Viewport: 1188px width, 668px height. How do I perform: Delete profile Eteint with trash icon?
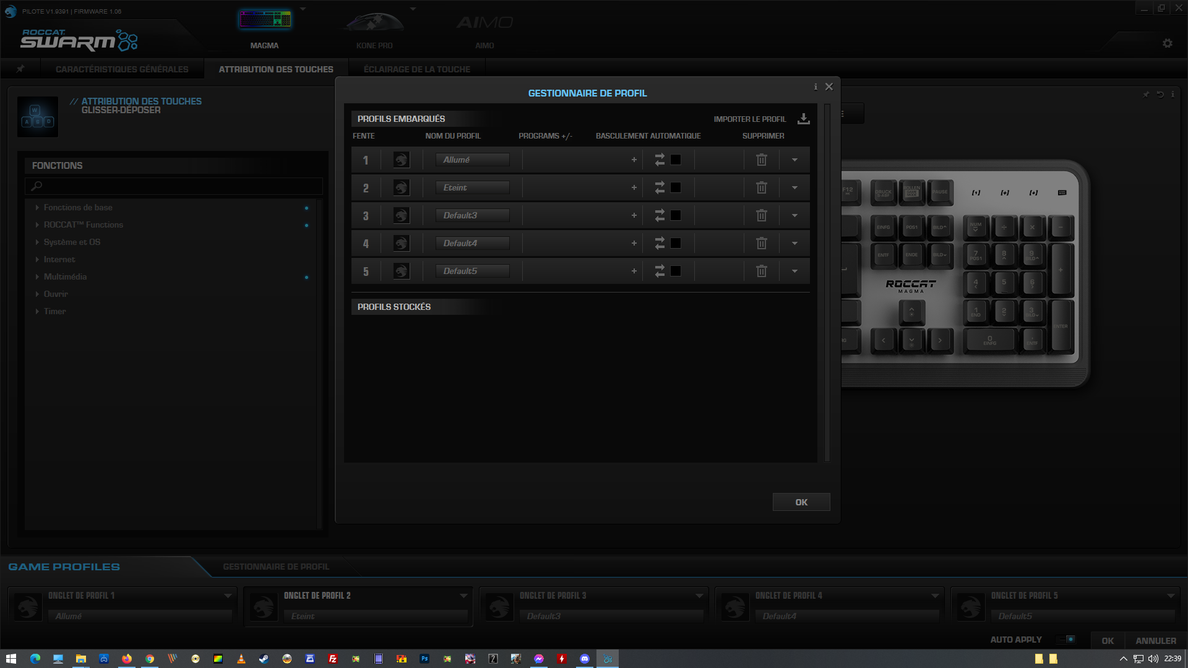tap(762, 187)
